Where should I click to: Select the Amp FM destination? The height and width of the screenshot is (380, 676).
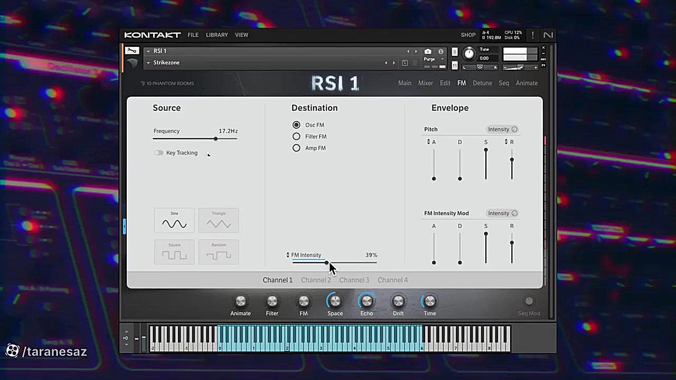[296, 148]
